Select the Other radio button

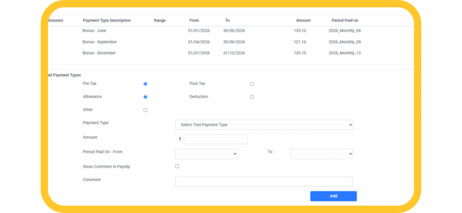tap(145, 110)
